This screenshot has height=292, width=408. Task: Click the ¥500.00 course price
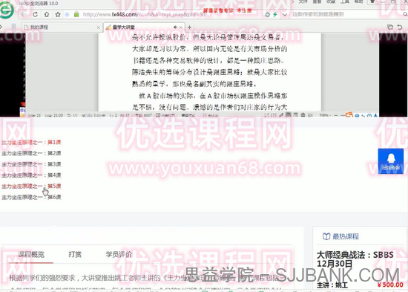390,285
